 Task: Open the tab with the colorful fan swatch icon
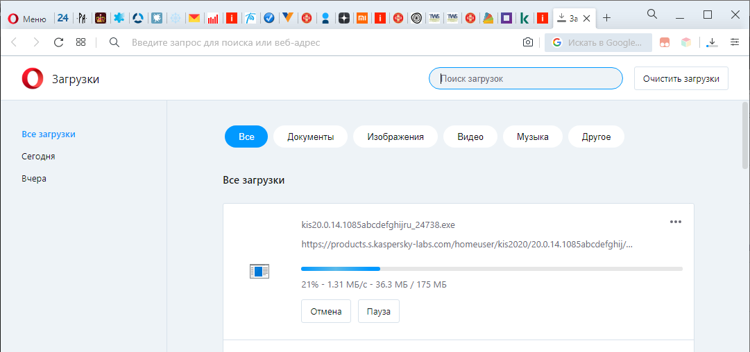click(488, 19)
